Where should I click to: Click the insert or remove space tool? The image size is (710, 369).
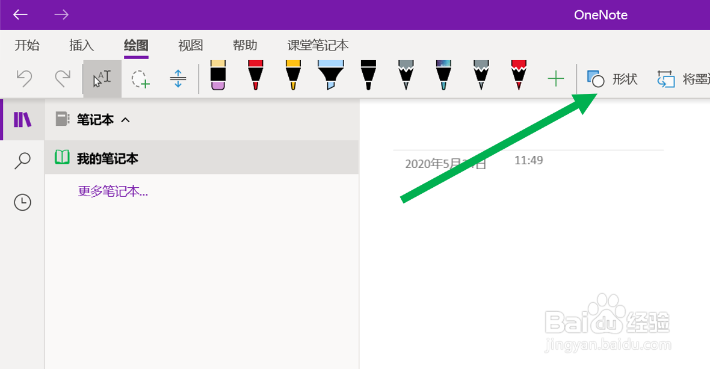point(178,79)
